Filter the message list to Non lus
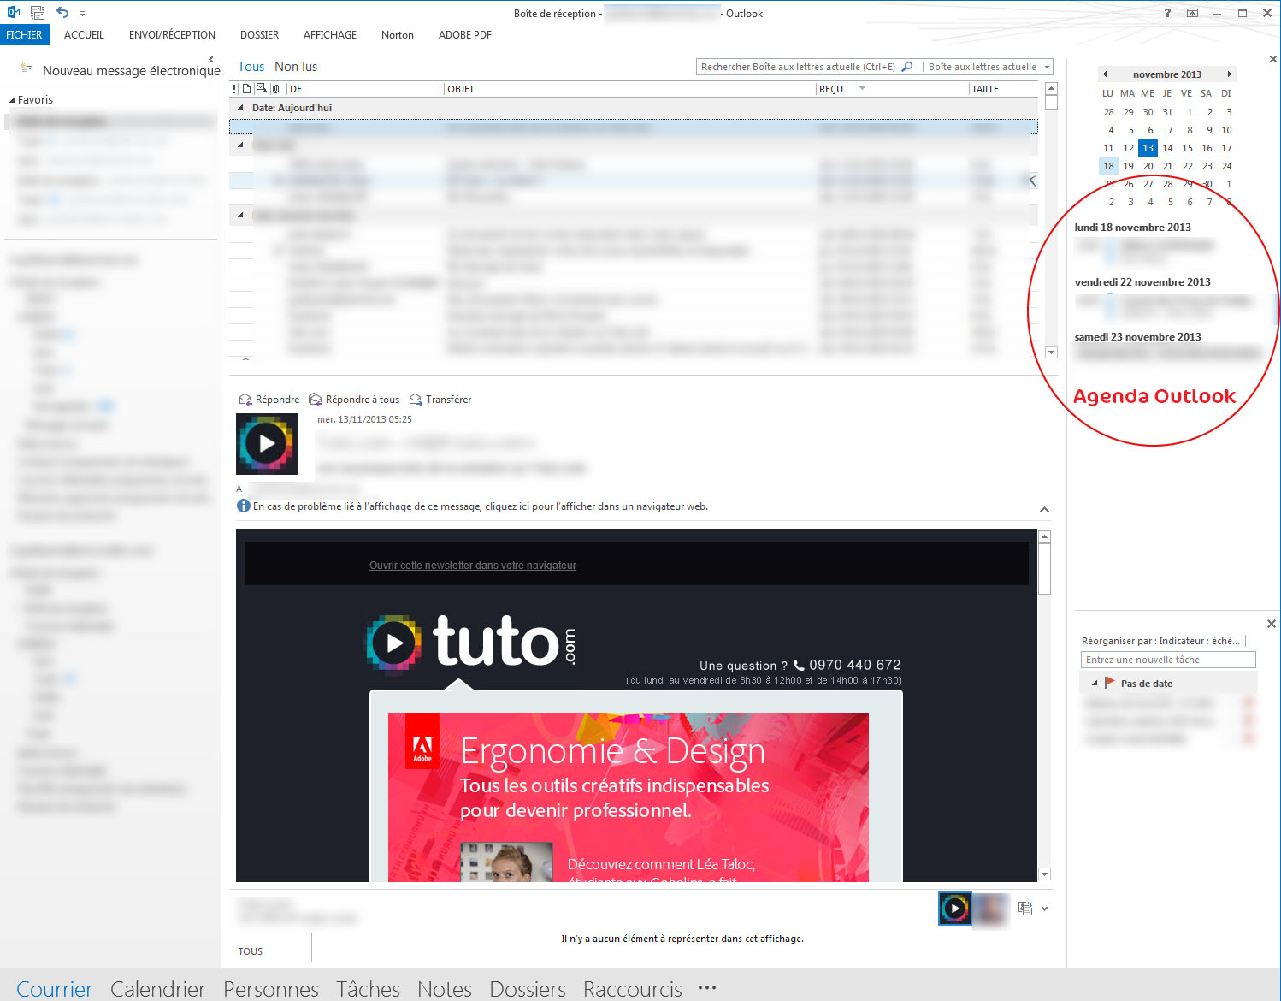Image resolution: width=1281 pixels, height=1001 pixels. click(x=295, y=67)
